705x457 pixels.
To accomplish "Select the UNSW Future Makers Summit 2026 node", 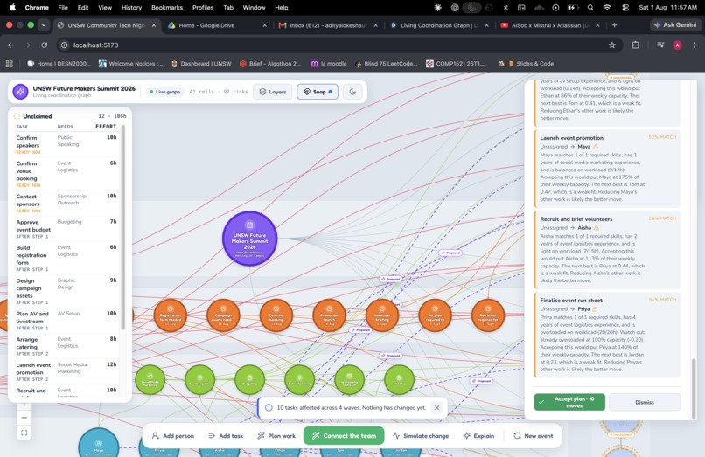I will [249, 239].
